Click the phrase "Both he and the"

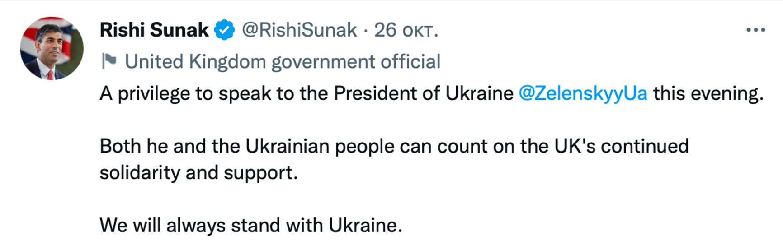tap(170, 146)
